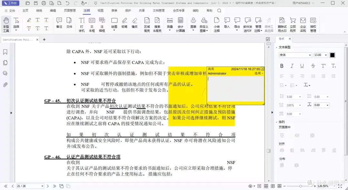Image resolution: width=348 pixels, height=190 pixels.
Task: Open Manage Comments (管理注释)
Action: (258, 24)
